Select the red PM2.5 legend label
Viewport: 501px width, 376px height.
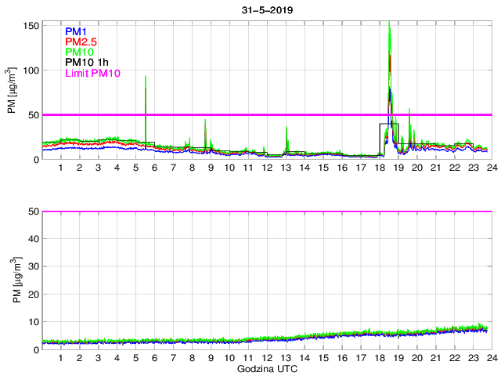82,42
